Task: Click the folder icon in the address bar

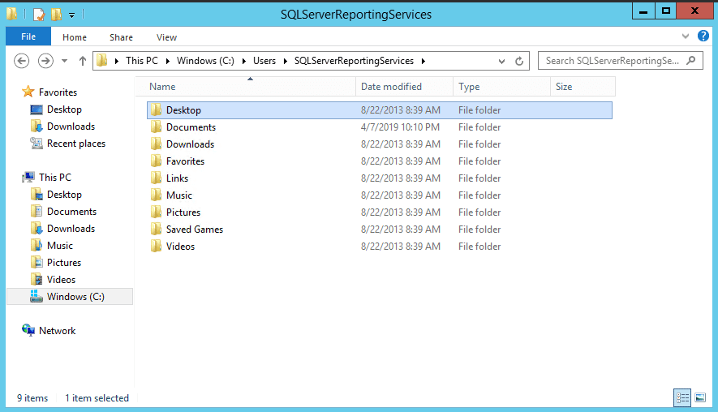Action: point(102,61)
